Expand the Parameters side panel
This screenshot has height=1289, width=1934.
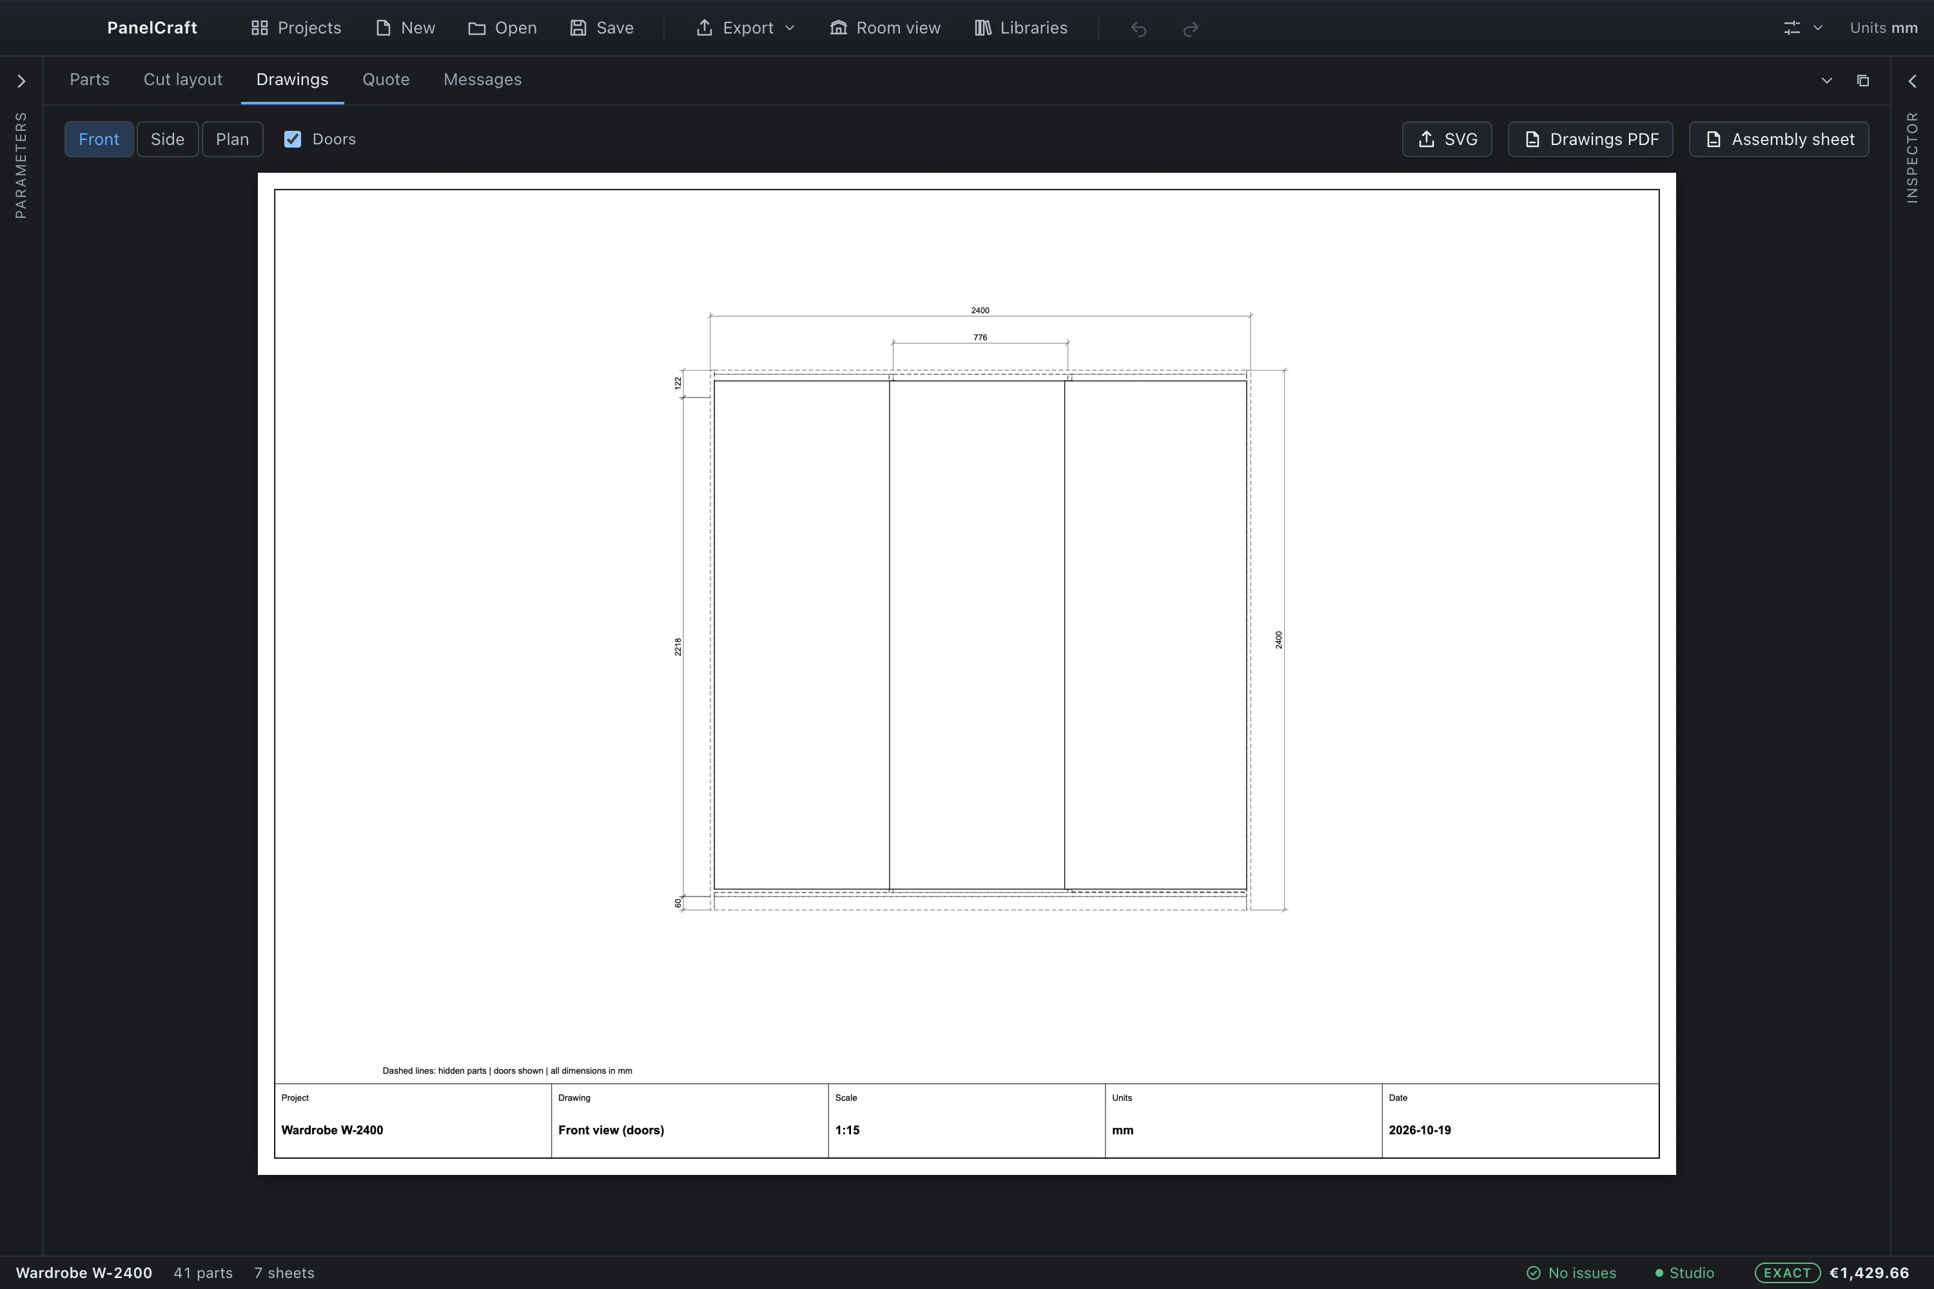pos(21,81)
